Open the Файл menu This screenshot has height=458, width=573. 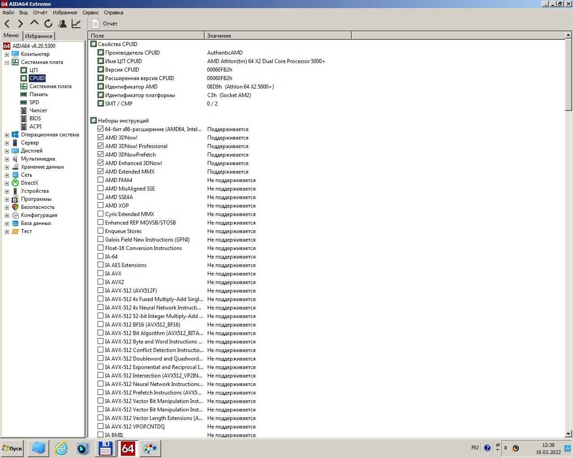(8, 13)
